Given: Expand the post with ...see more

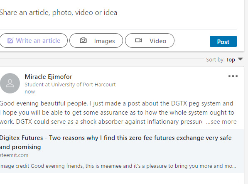Looking at the screenshot, I should [221, 122].
